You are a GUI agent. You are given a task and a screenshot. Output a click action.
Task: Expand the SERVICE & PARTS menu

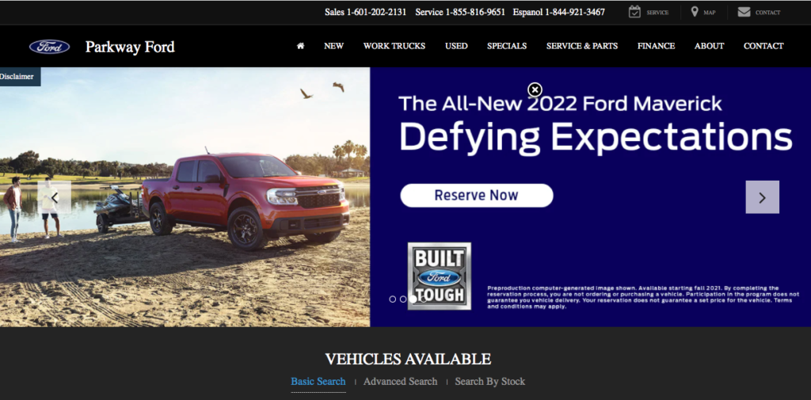click(582, 46)
